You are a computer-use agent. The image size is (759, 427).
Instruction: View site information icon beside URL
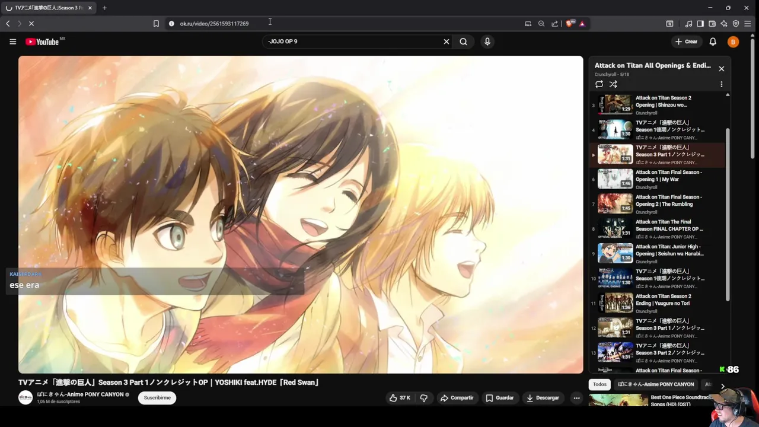171,24
